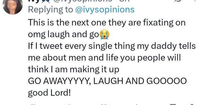This screenshot has width=199, height=105.
Task: Click the Ivy display name at the top
Action: pyautogui.click(x=33, y=1)
